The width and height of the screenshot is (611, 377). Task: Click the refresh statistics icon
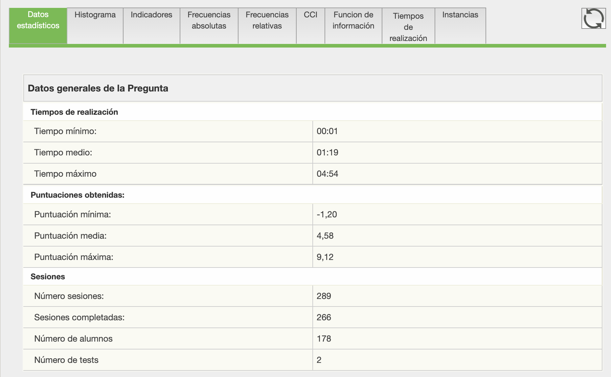(593, 18)
